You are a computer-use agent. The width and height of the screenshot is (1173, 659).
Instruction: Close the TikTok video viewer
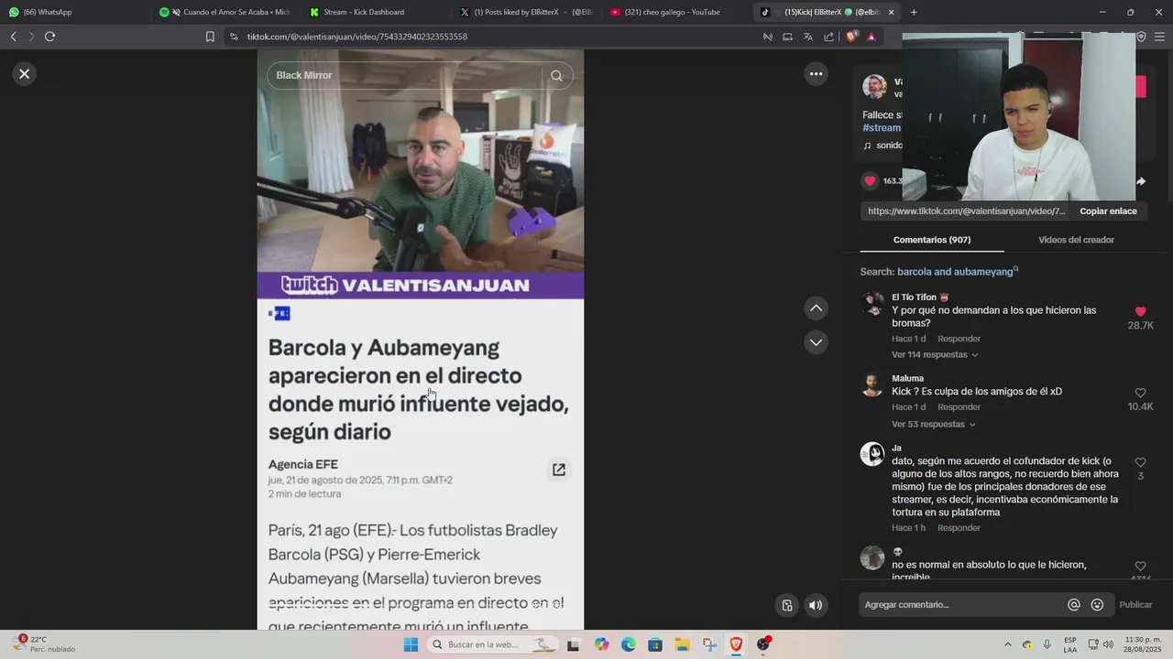coord(25,74)
